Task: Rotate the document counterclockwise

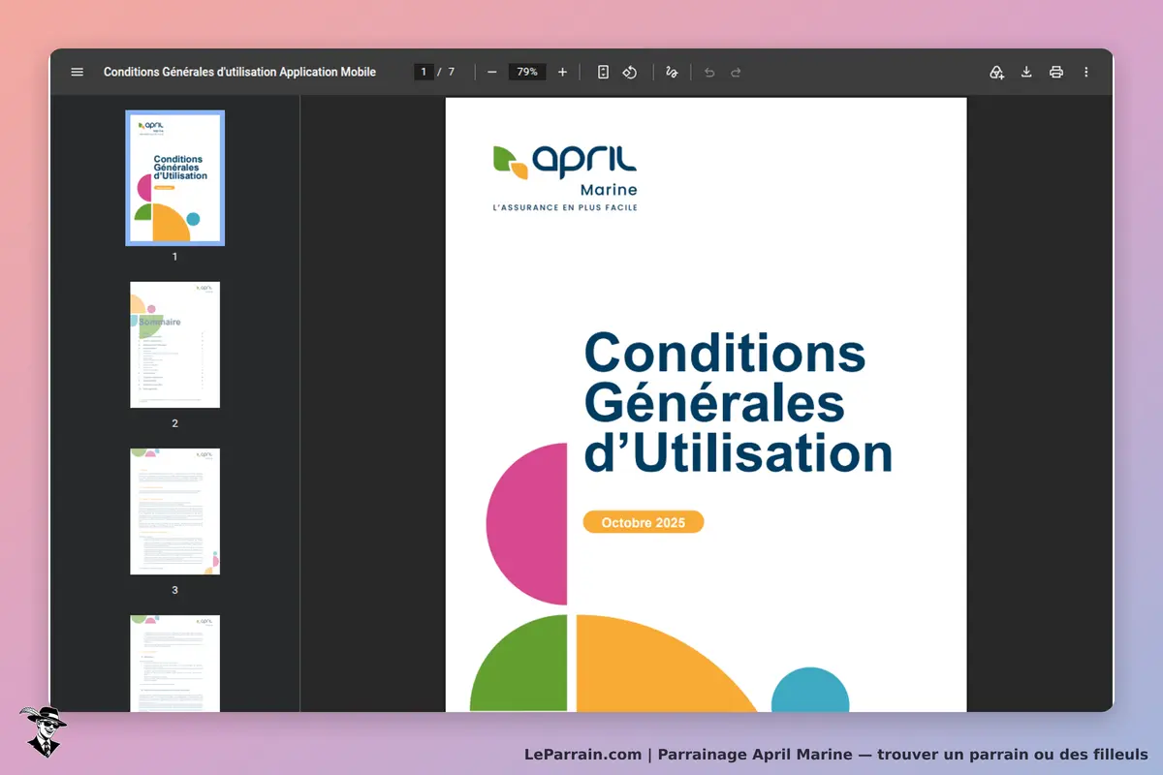Action: pos(630,72)
